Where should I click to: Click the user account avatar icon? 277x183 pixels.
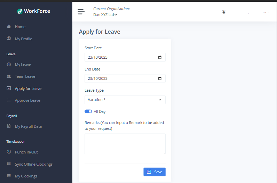click(224, 11)
